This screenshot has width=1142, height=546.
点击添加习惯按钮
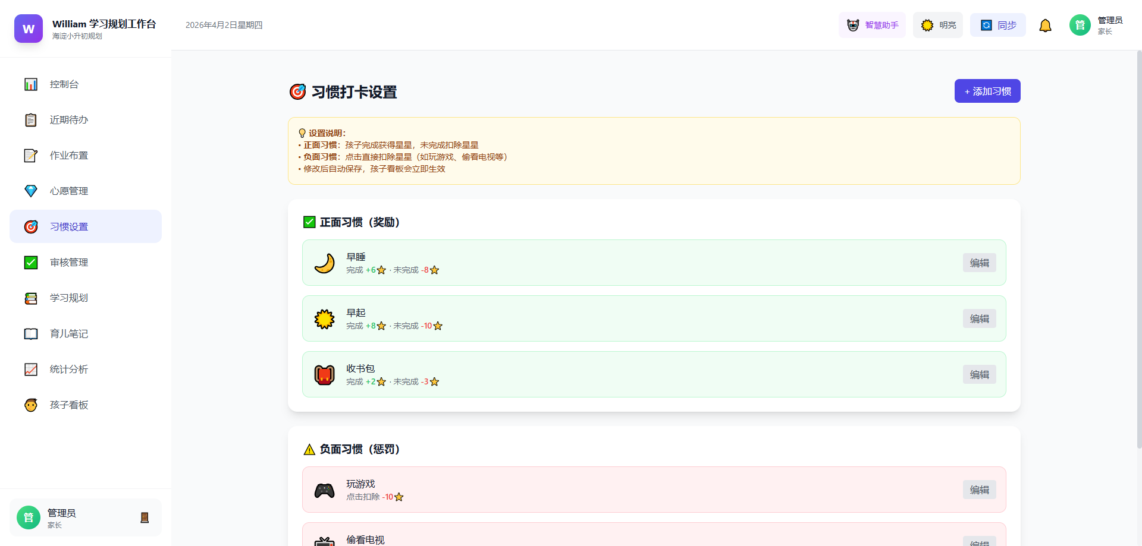987,91
